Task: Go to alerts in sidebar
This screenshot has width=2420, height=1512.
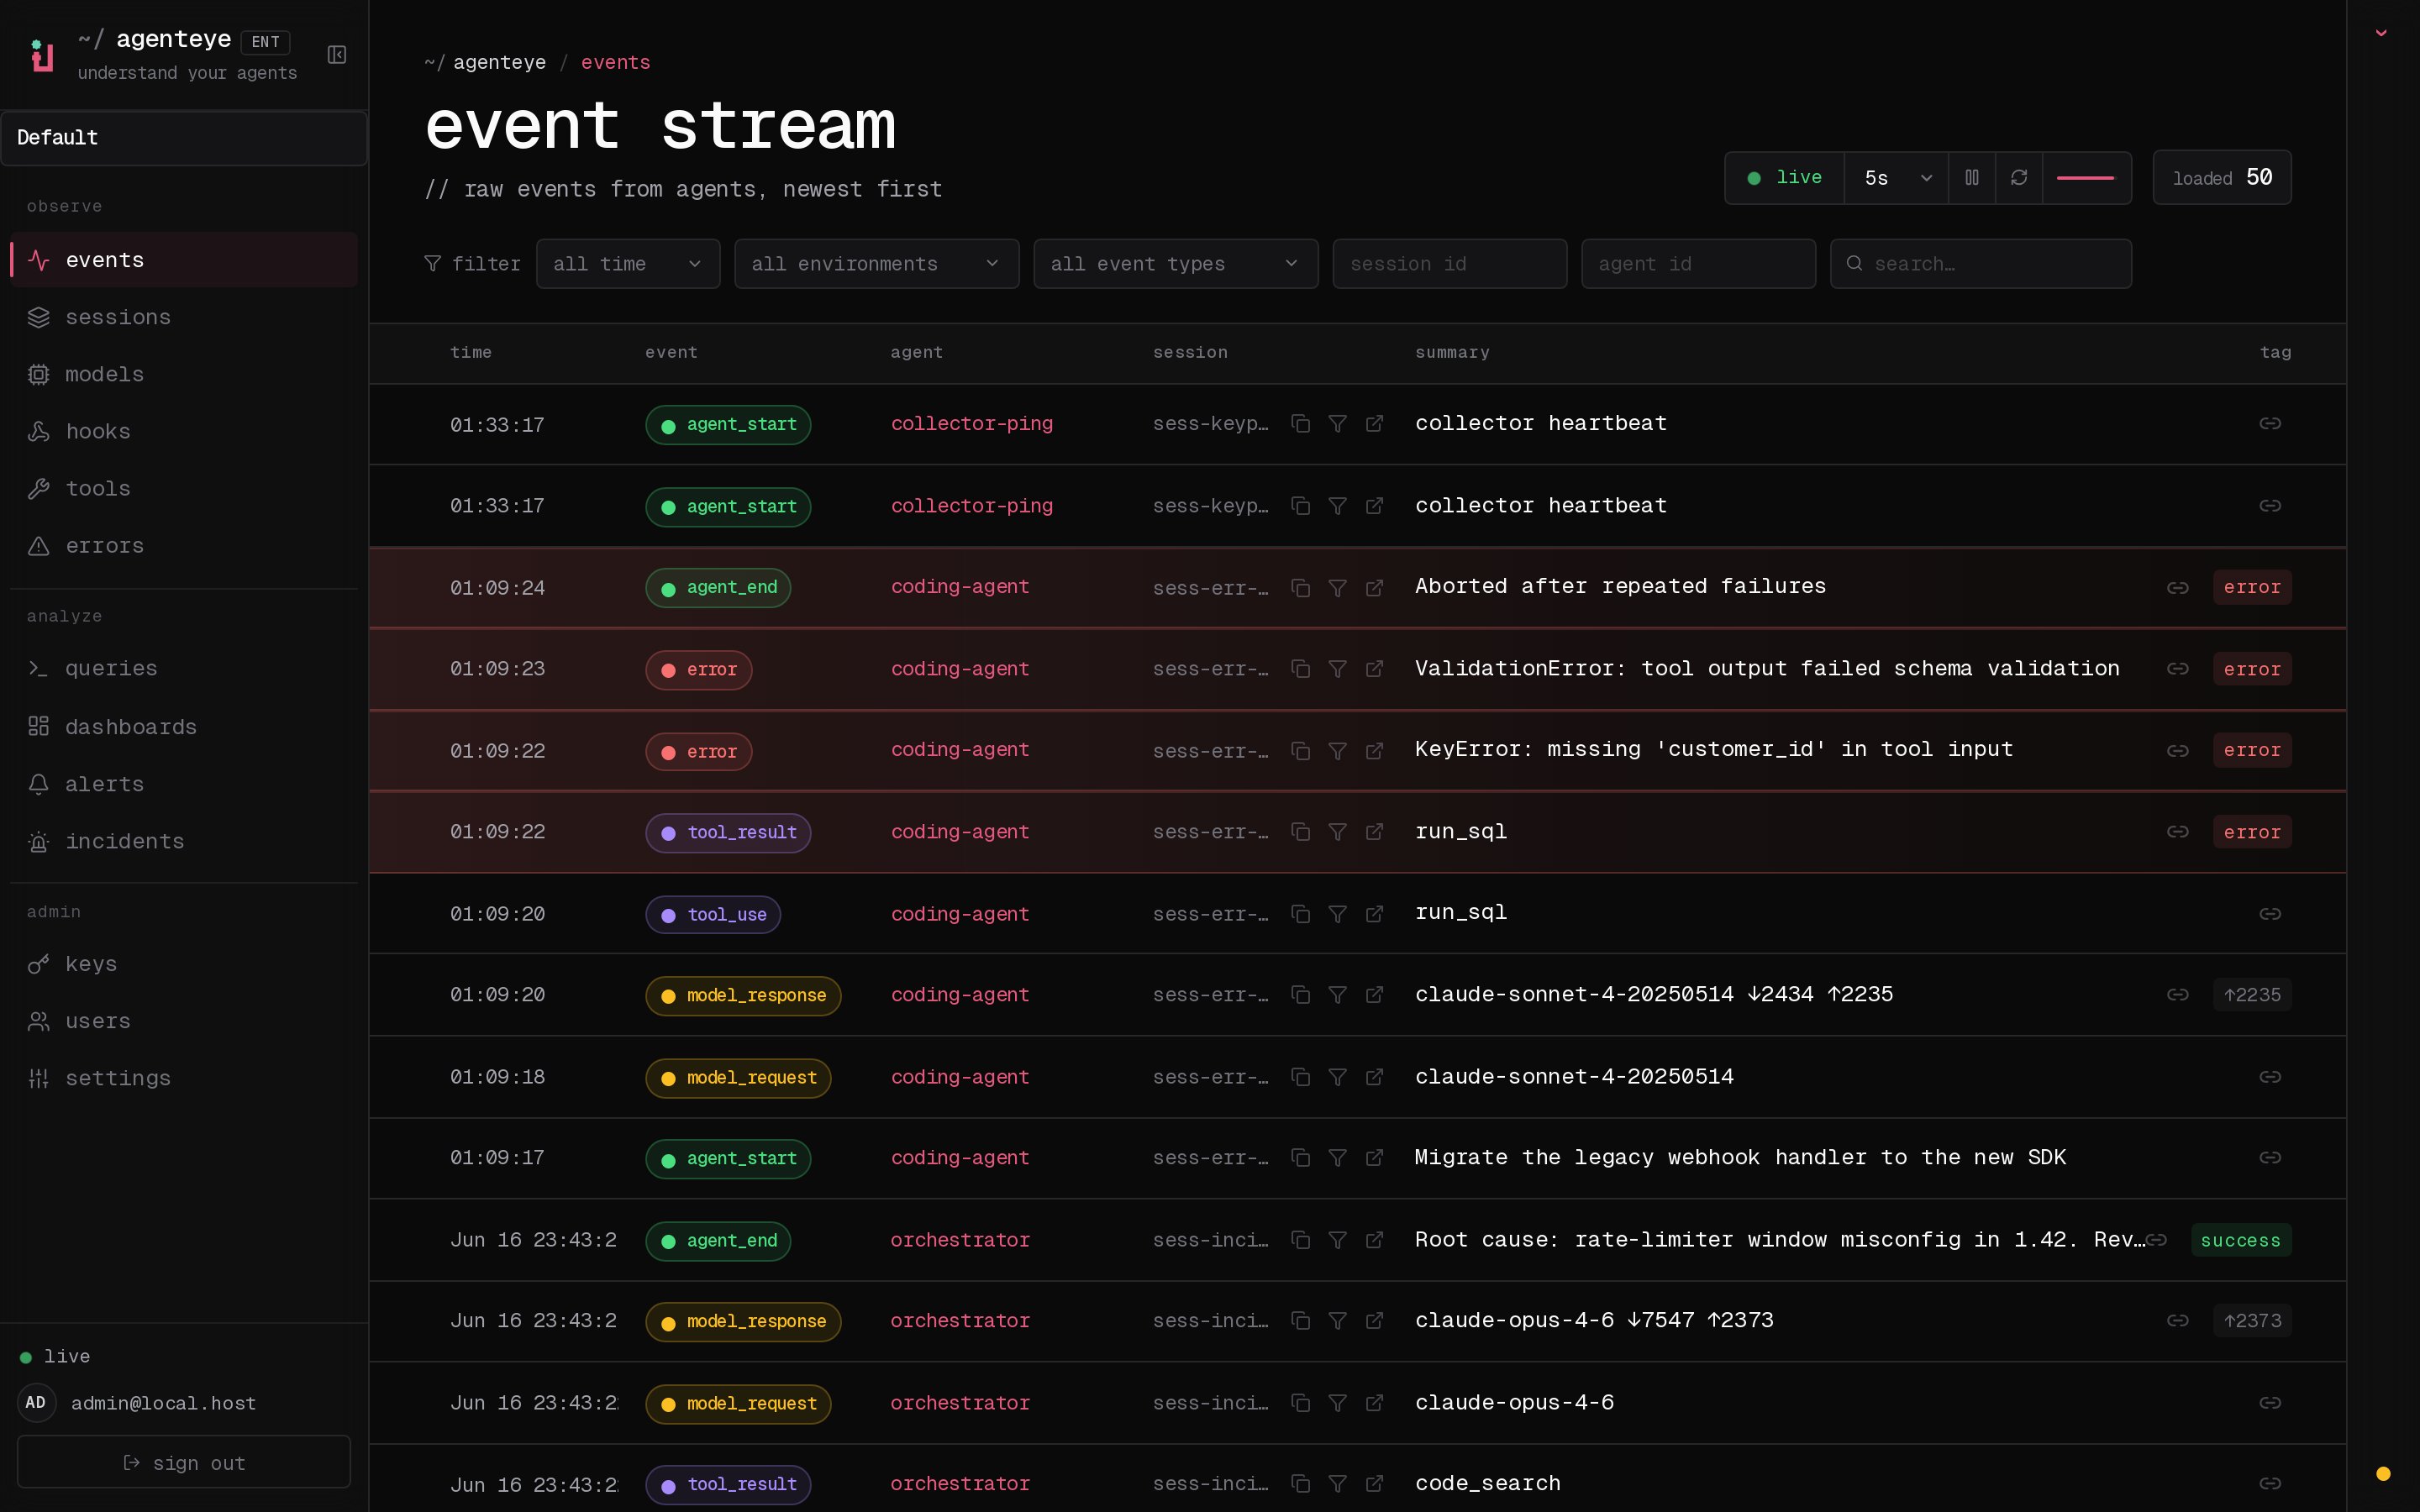Action: pyautogui.click(x=184, y=784)
